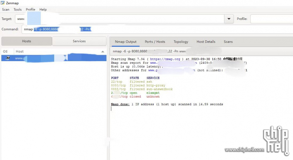This screenshot has width=293, height=160.
Task: Click the 'http-proxy' service text
Action: pyautogui.click(x=156, y=85)
